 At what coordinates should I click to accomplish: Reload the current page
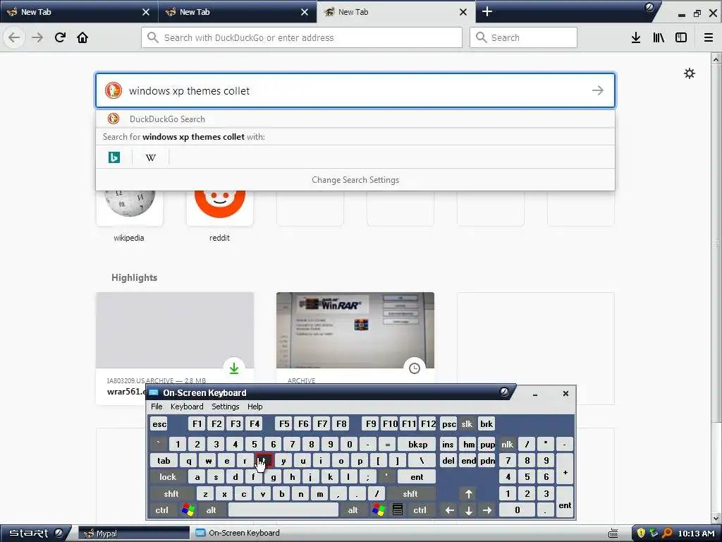pyautogui.click(x=60, y=37)
